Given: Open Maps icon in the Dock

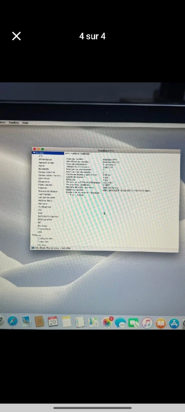Looking at the screenshot, I should [93, 322].
